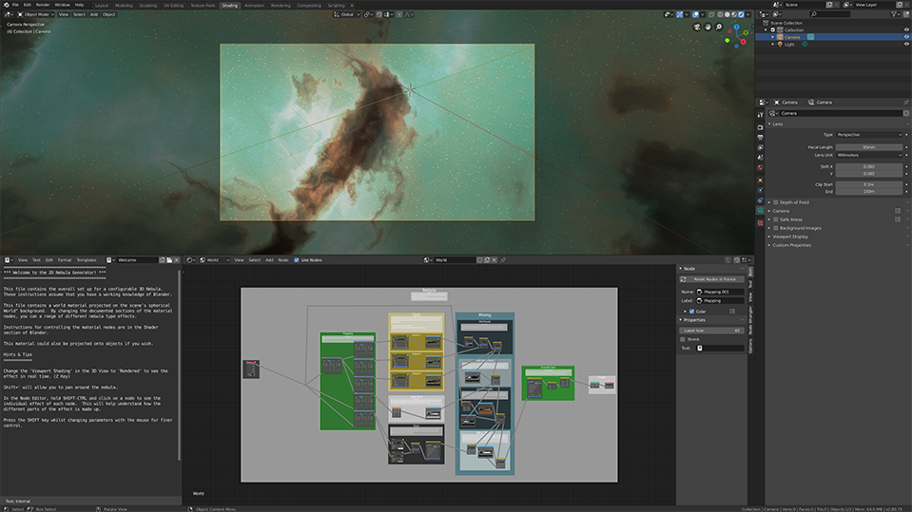Click the Clip Start value field

click(x=869, y=184)
